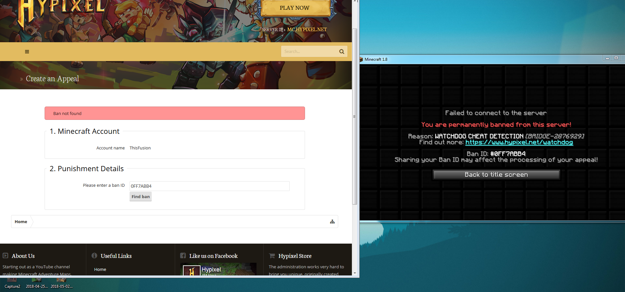The image size is (625, 292).
Task: Click the Like us on Facebook heading
Action: tap(214, 256)
